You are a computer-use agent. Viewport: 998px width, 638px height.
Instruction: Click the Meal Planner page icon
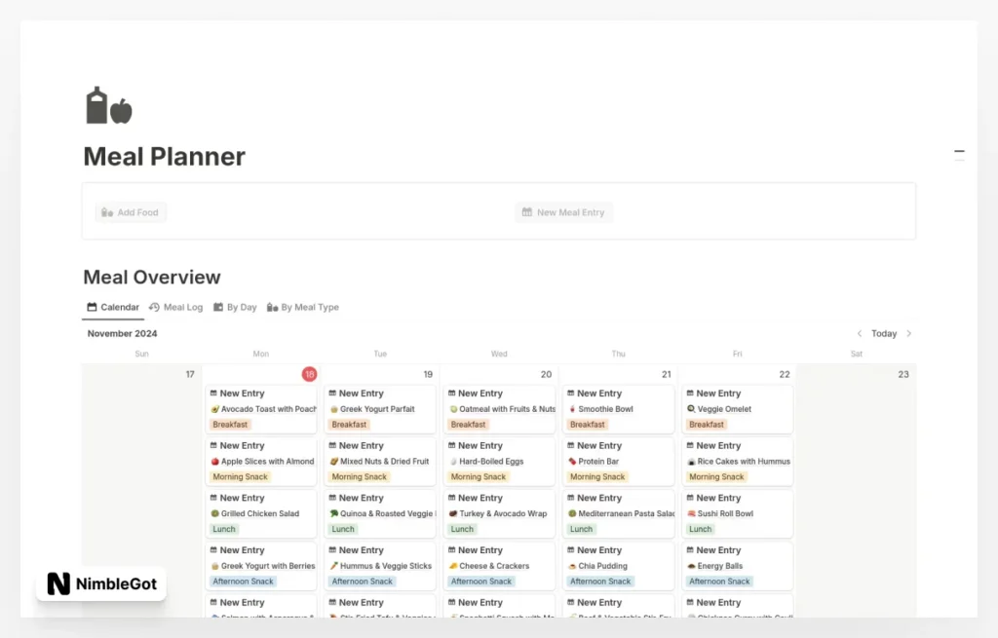click(109, 105)
